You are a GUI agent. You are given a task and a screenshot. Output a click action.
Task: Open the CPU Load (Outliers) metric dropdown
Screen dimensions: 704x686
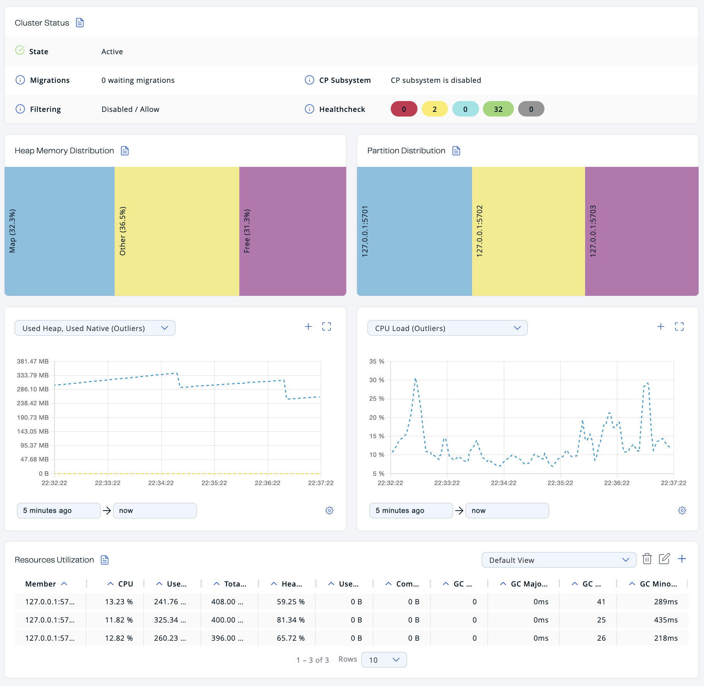click(447, 328)
